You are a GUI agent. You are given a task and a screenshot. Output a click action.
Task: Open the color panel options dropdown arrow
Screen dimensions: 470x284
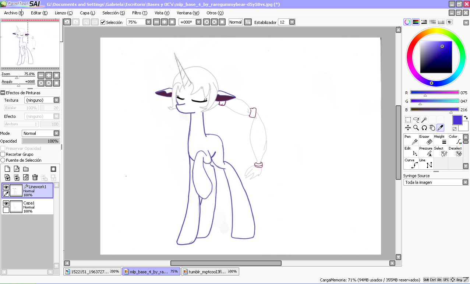[466, 22]
